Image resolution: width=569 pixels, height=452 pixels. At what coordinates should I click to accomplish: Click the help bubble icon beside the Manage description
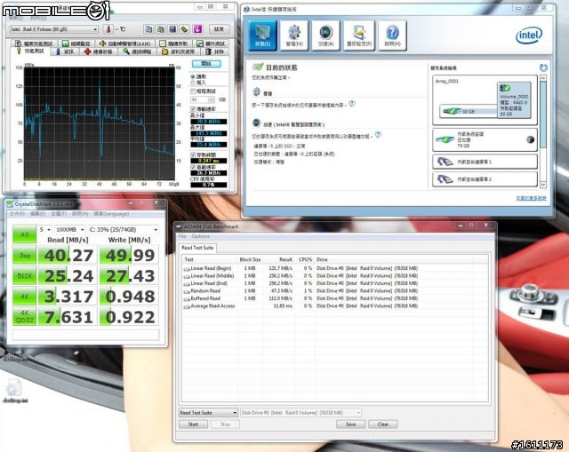pyautogui.click(x=352, y=104)
